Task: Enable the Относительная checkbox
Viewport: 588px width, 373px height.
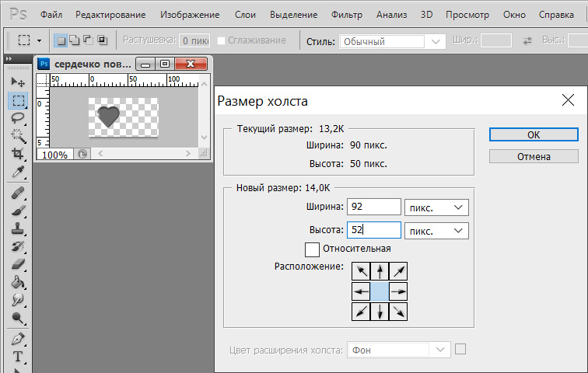Action: coord(312,249)
